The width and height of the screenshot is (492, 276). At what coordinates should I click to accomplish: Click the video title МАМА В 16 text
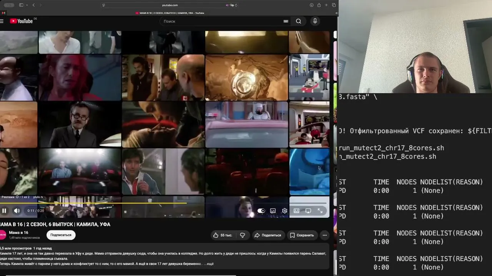(55, 224)
